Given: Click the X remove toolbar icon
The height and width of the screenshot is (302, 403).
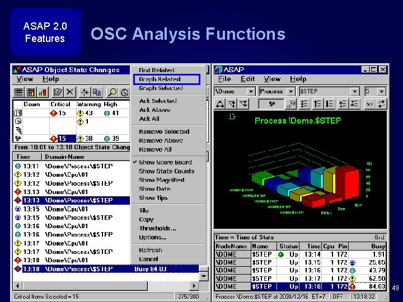Looking at the screenshot, I should pos(69,92).
